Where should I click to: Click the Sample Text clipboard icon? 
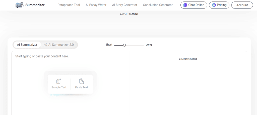(x=59, y=81)
